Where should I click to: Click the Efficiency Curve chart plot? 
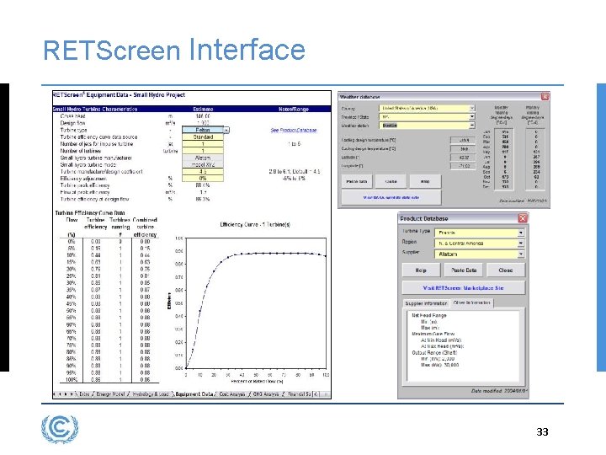point(256,303)
